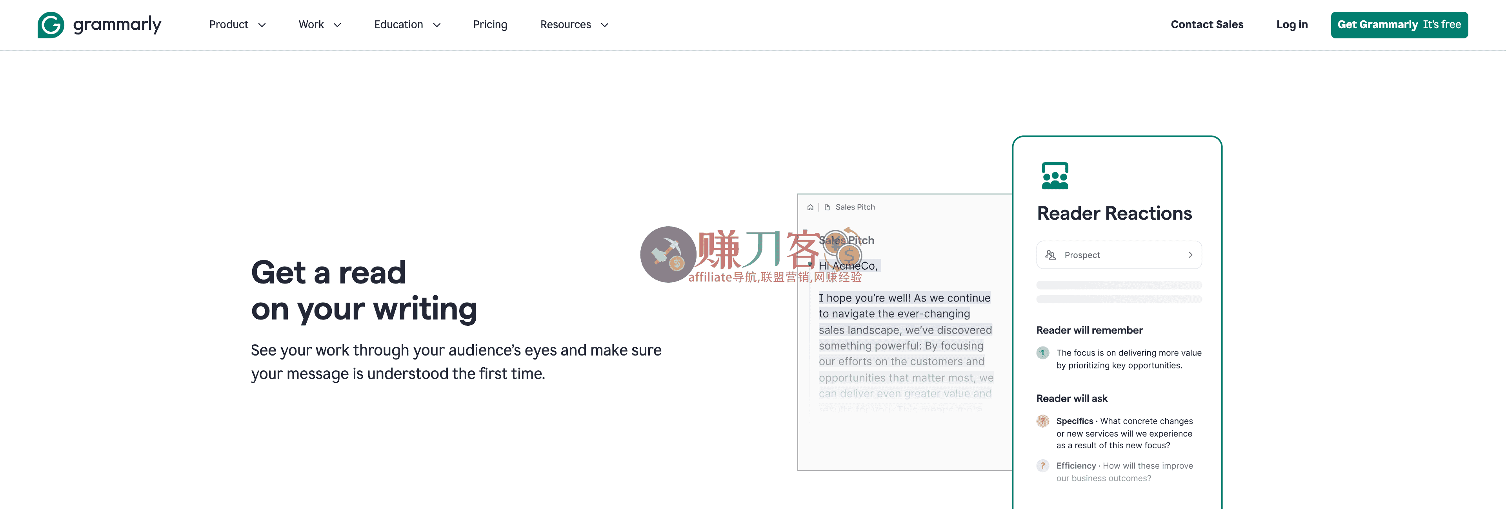
Task: Open the Product dropdown menu
Action: click(237, 25)
